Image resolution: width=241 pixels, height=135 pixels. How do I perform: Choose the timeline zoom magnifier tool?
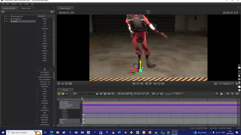point(113,94)
